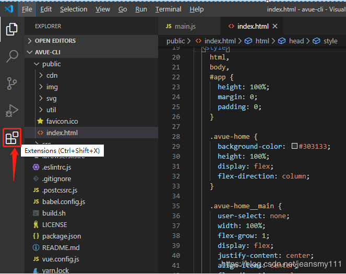Expand the OPEN EDITORS section
346x274 pixels.
pyautogui.click(x=55, y=41)
